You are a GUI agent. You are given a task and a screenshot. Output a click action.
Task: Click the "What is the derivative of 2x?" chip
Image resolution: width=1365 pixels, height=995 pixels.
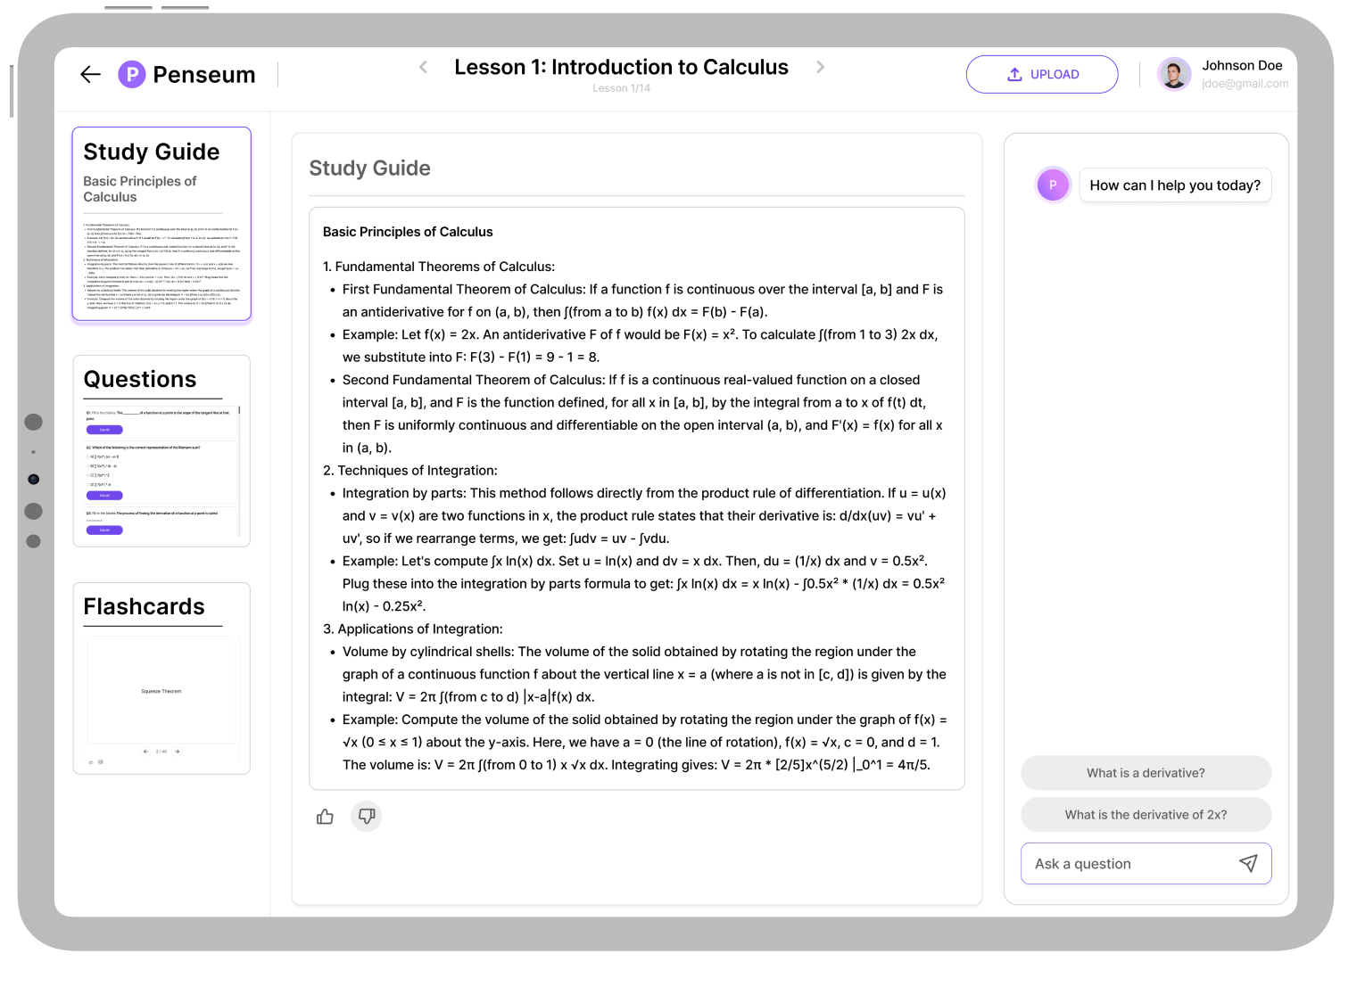point(1146,814)
